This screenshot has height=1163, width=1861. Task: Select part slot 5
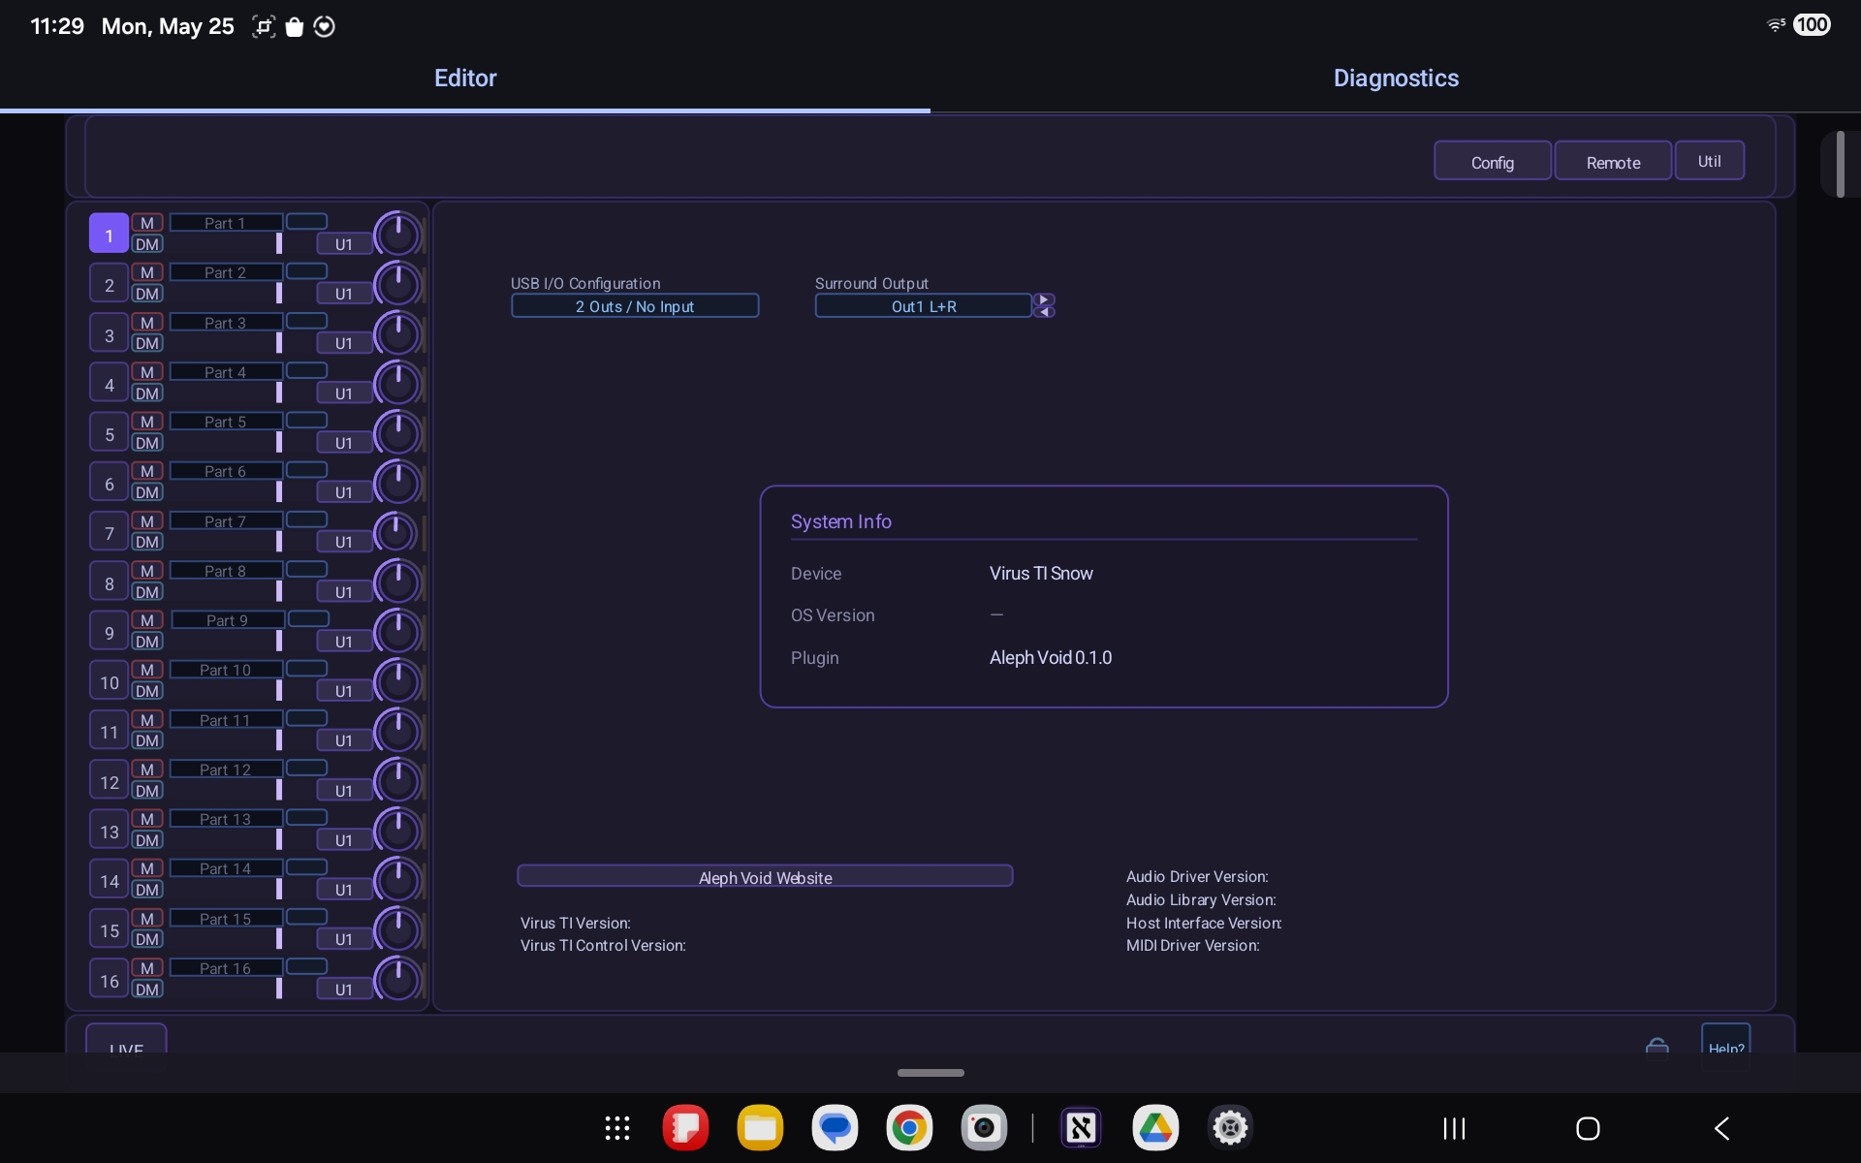pos(109,434)
